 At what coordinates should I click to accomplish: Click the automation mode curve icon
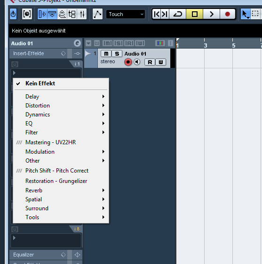click(x=97, y=14)
